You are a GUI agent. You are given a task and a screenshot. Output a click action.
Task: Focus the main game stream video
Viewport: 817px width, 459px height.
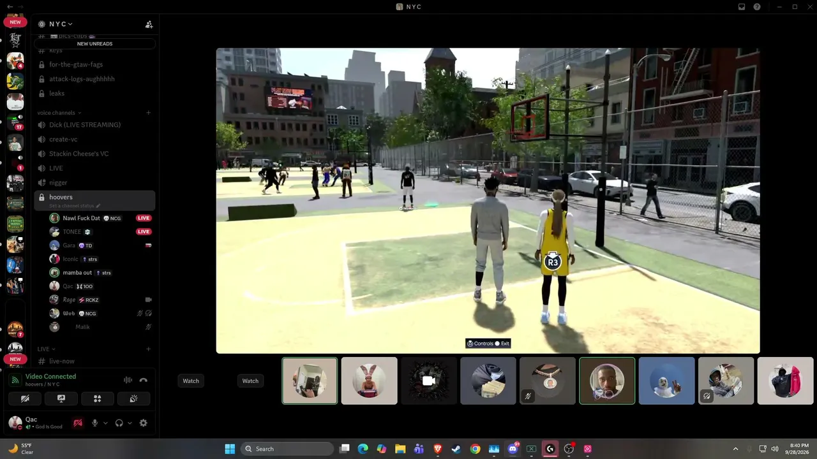click(x=488, y=201)
